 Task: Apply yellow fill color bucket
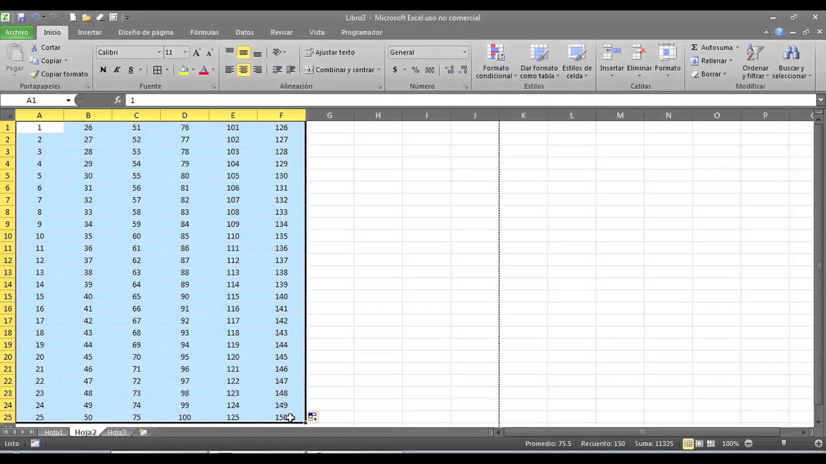184,70
